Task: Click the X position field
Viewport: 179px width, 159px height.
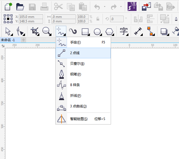Action: point(31,17)
